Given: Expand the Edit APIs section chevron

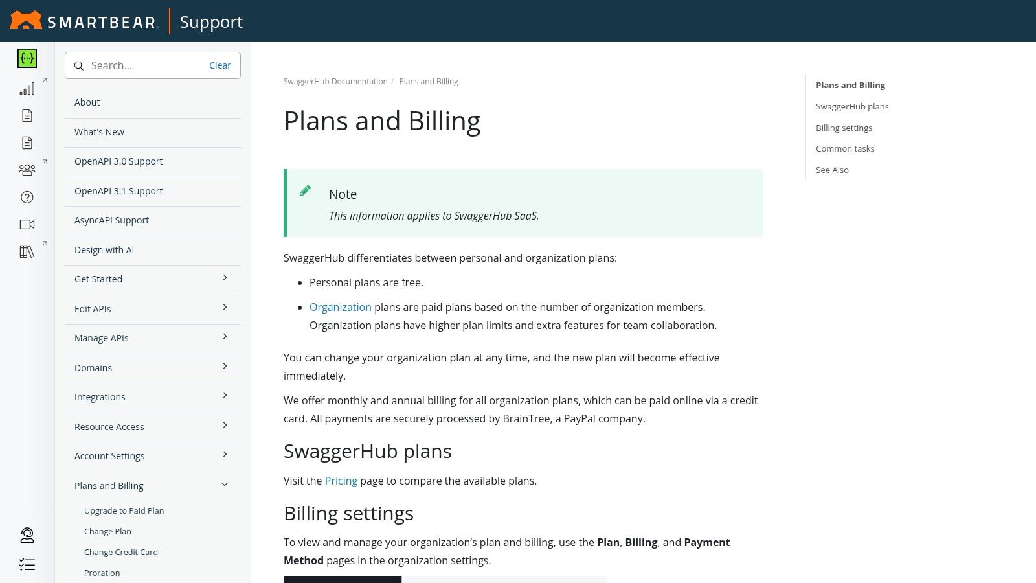Looking at the screenshot, I should point(225,308).
